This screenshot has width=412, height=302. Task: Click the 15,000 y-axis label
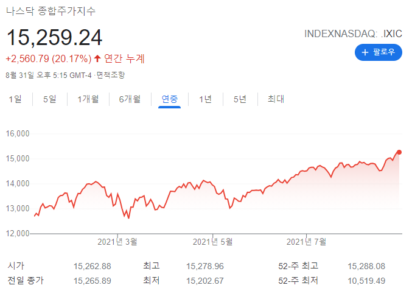point(18,158)
